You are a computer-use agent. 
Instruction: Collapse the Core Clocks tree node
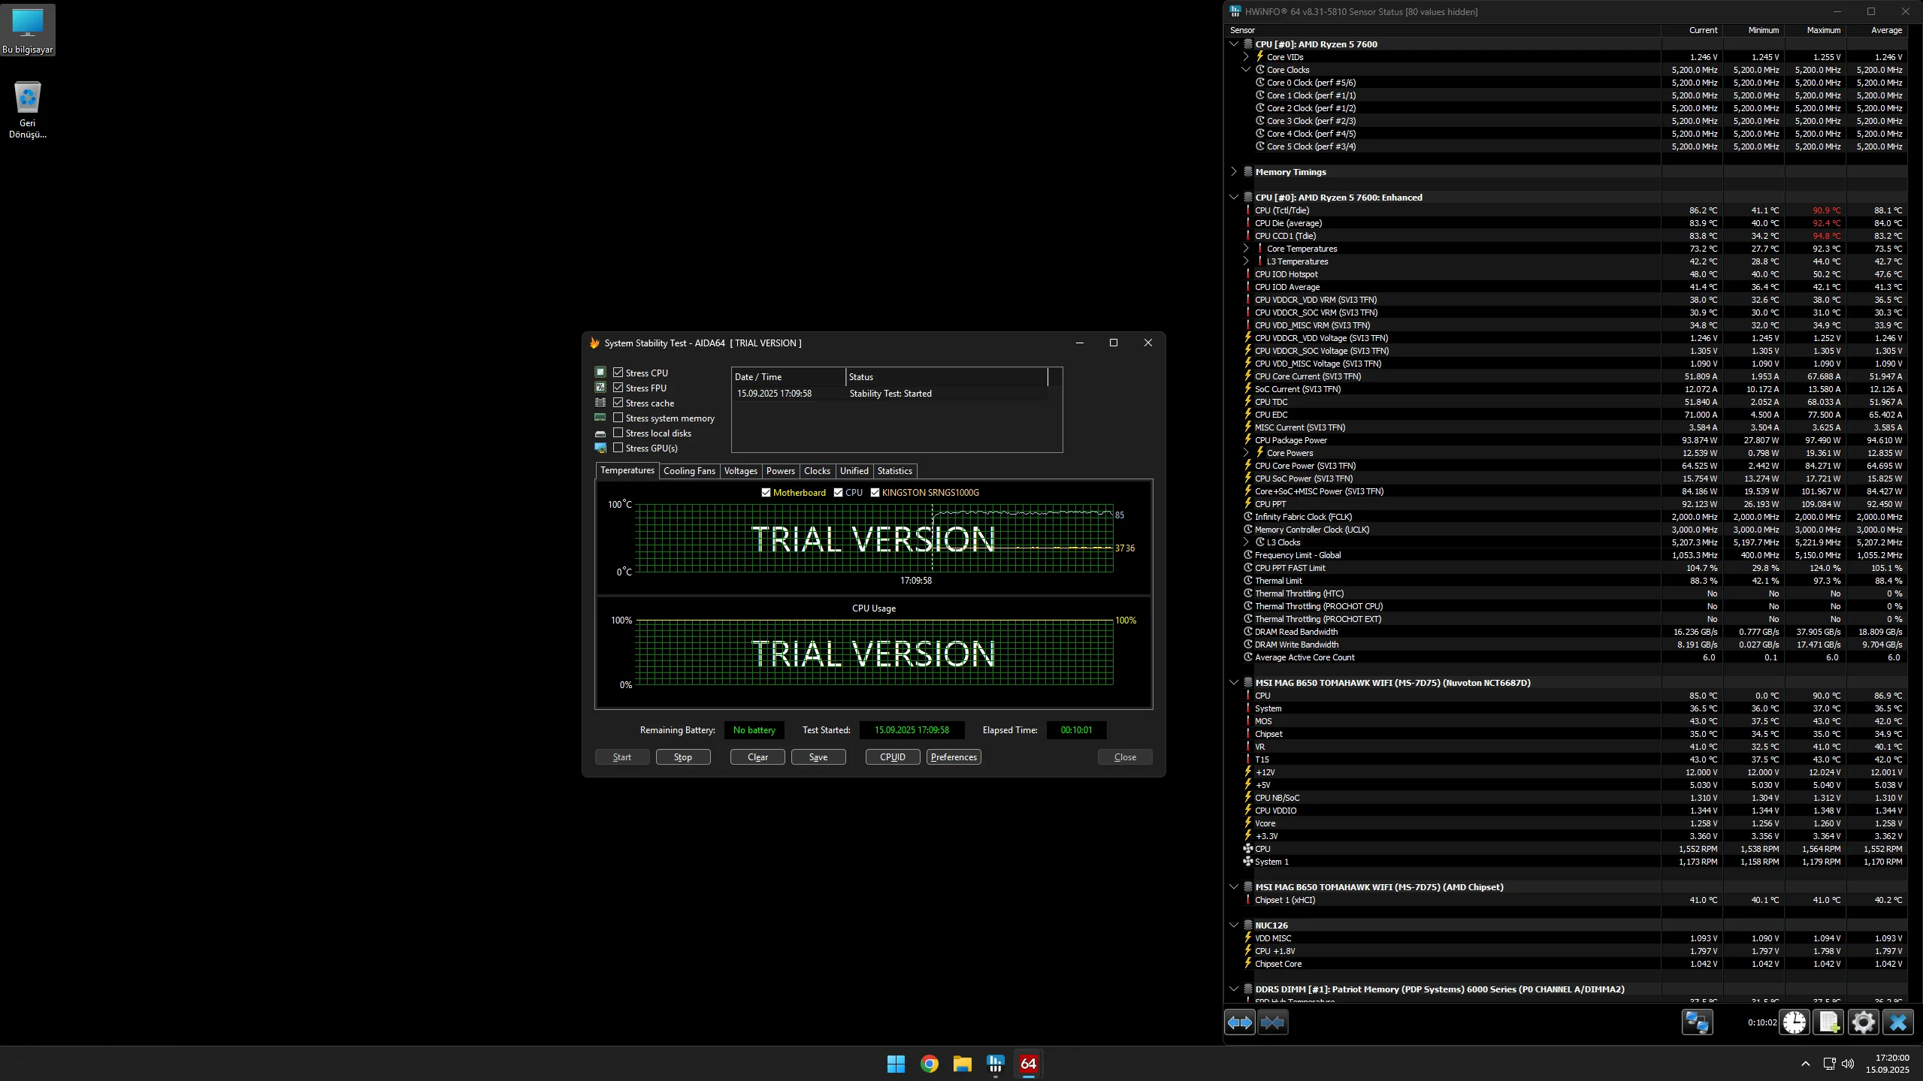(1246, 70)
